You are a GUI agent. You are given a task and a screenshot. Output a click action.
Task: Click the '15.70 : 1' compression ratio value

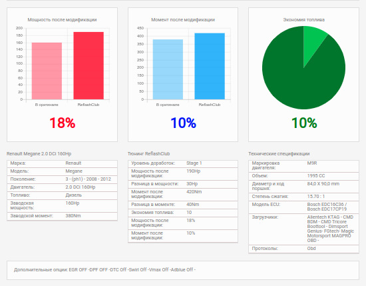click(x=316, y=196)
